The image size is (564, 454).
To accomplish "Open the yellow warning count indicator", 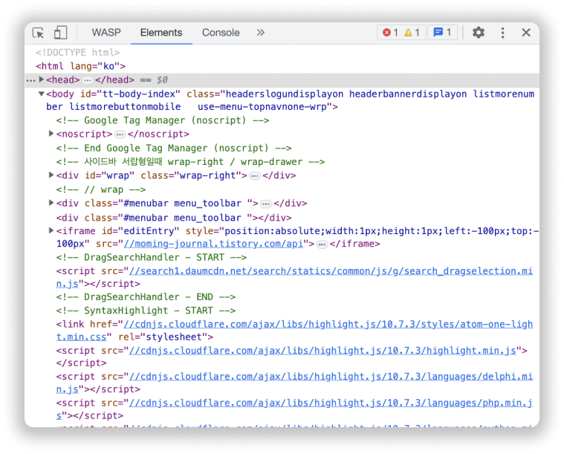I will pos(412,33).
